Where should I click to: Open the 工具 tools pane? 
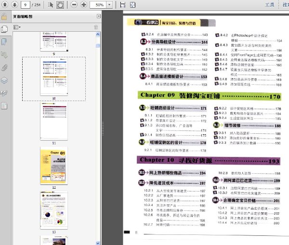point(269,5)
